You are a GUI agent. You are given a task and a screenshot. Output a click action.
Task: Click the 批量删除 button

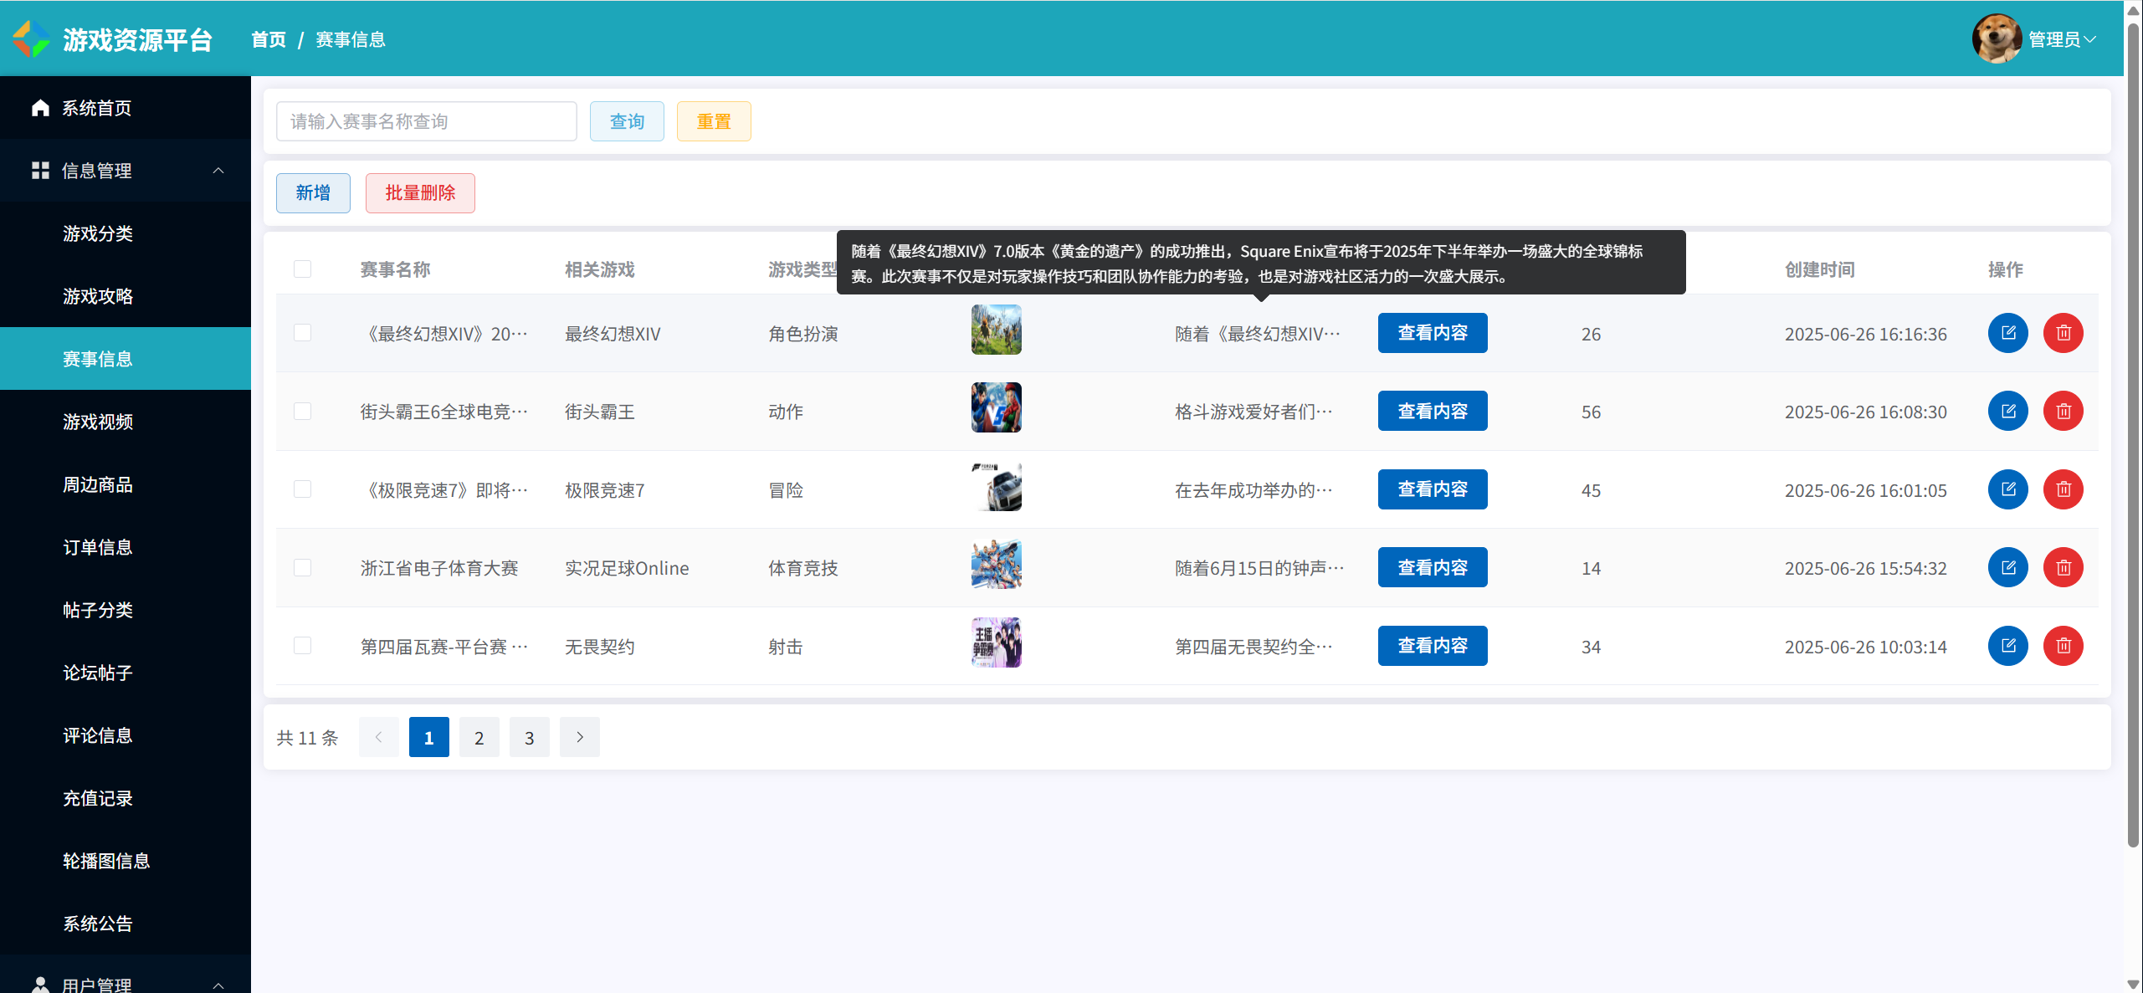420,193
